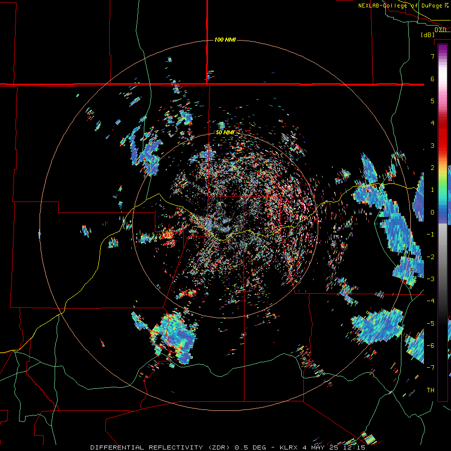Click the arrow icon after DuPage
Screen dimensions: 451x451
(446, 5)
